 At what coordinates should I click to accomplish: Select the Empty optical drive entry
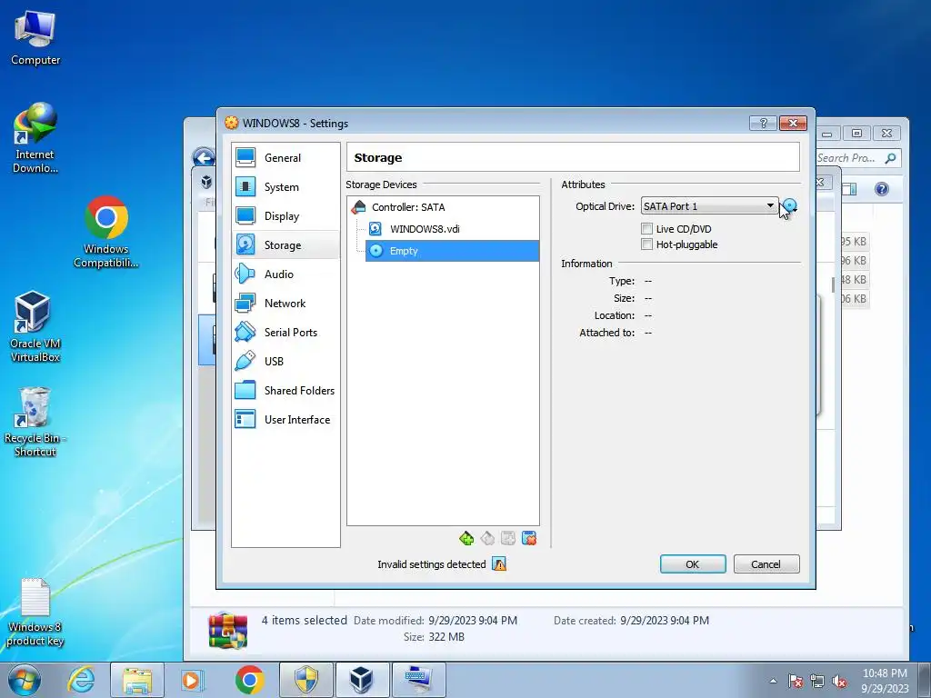453,251
